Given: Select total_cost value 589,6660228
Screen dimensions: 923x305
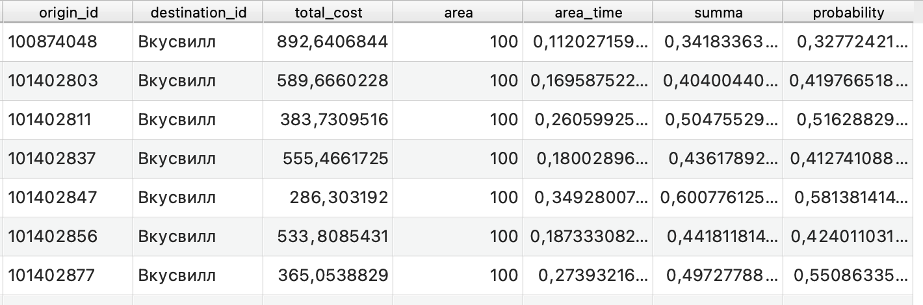Looking at the screenshot, I should point(328,81).
